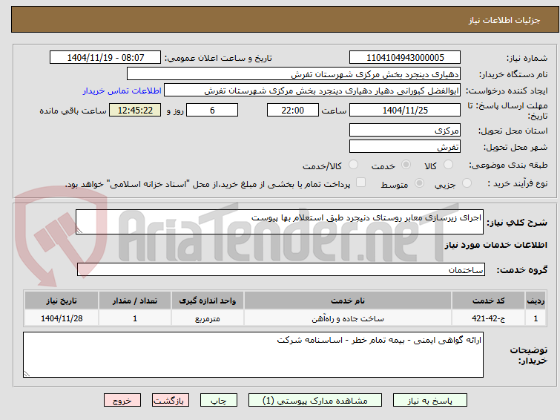Viewport: 560px width, 420px height.
Task: Click the جزئیات اطلاعات نیاز page heading
Action: [x=504, y=20]
